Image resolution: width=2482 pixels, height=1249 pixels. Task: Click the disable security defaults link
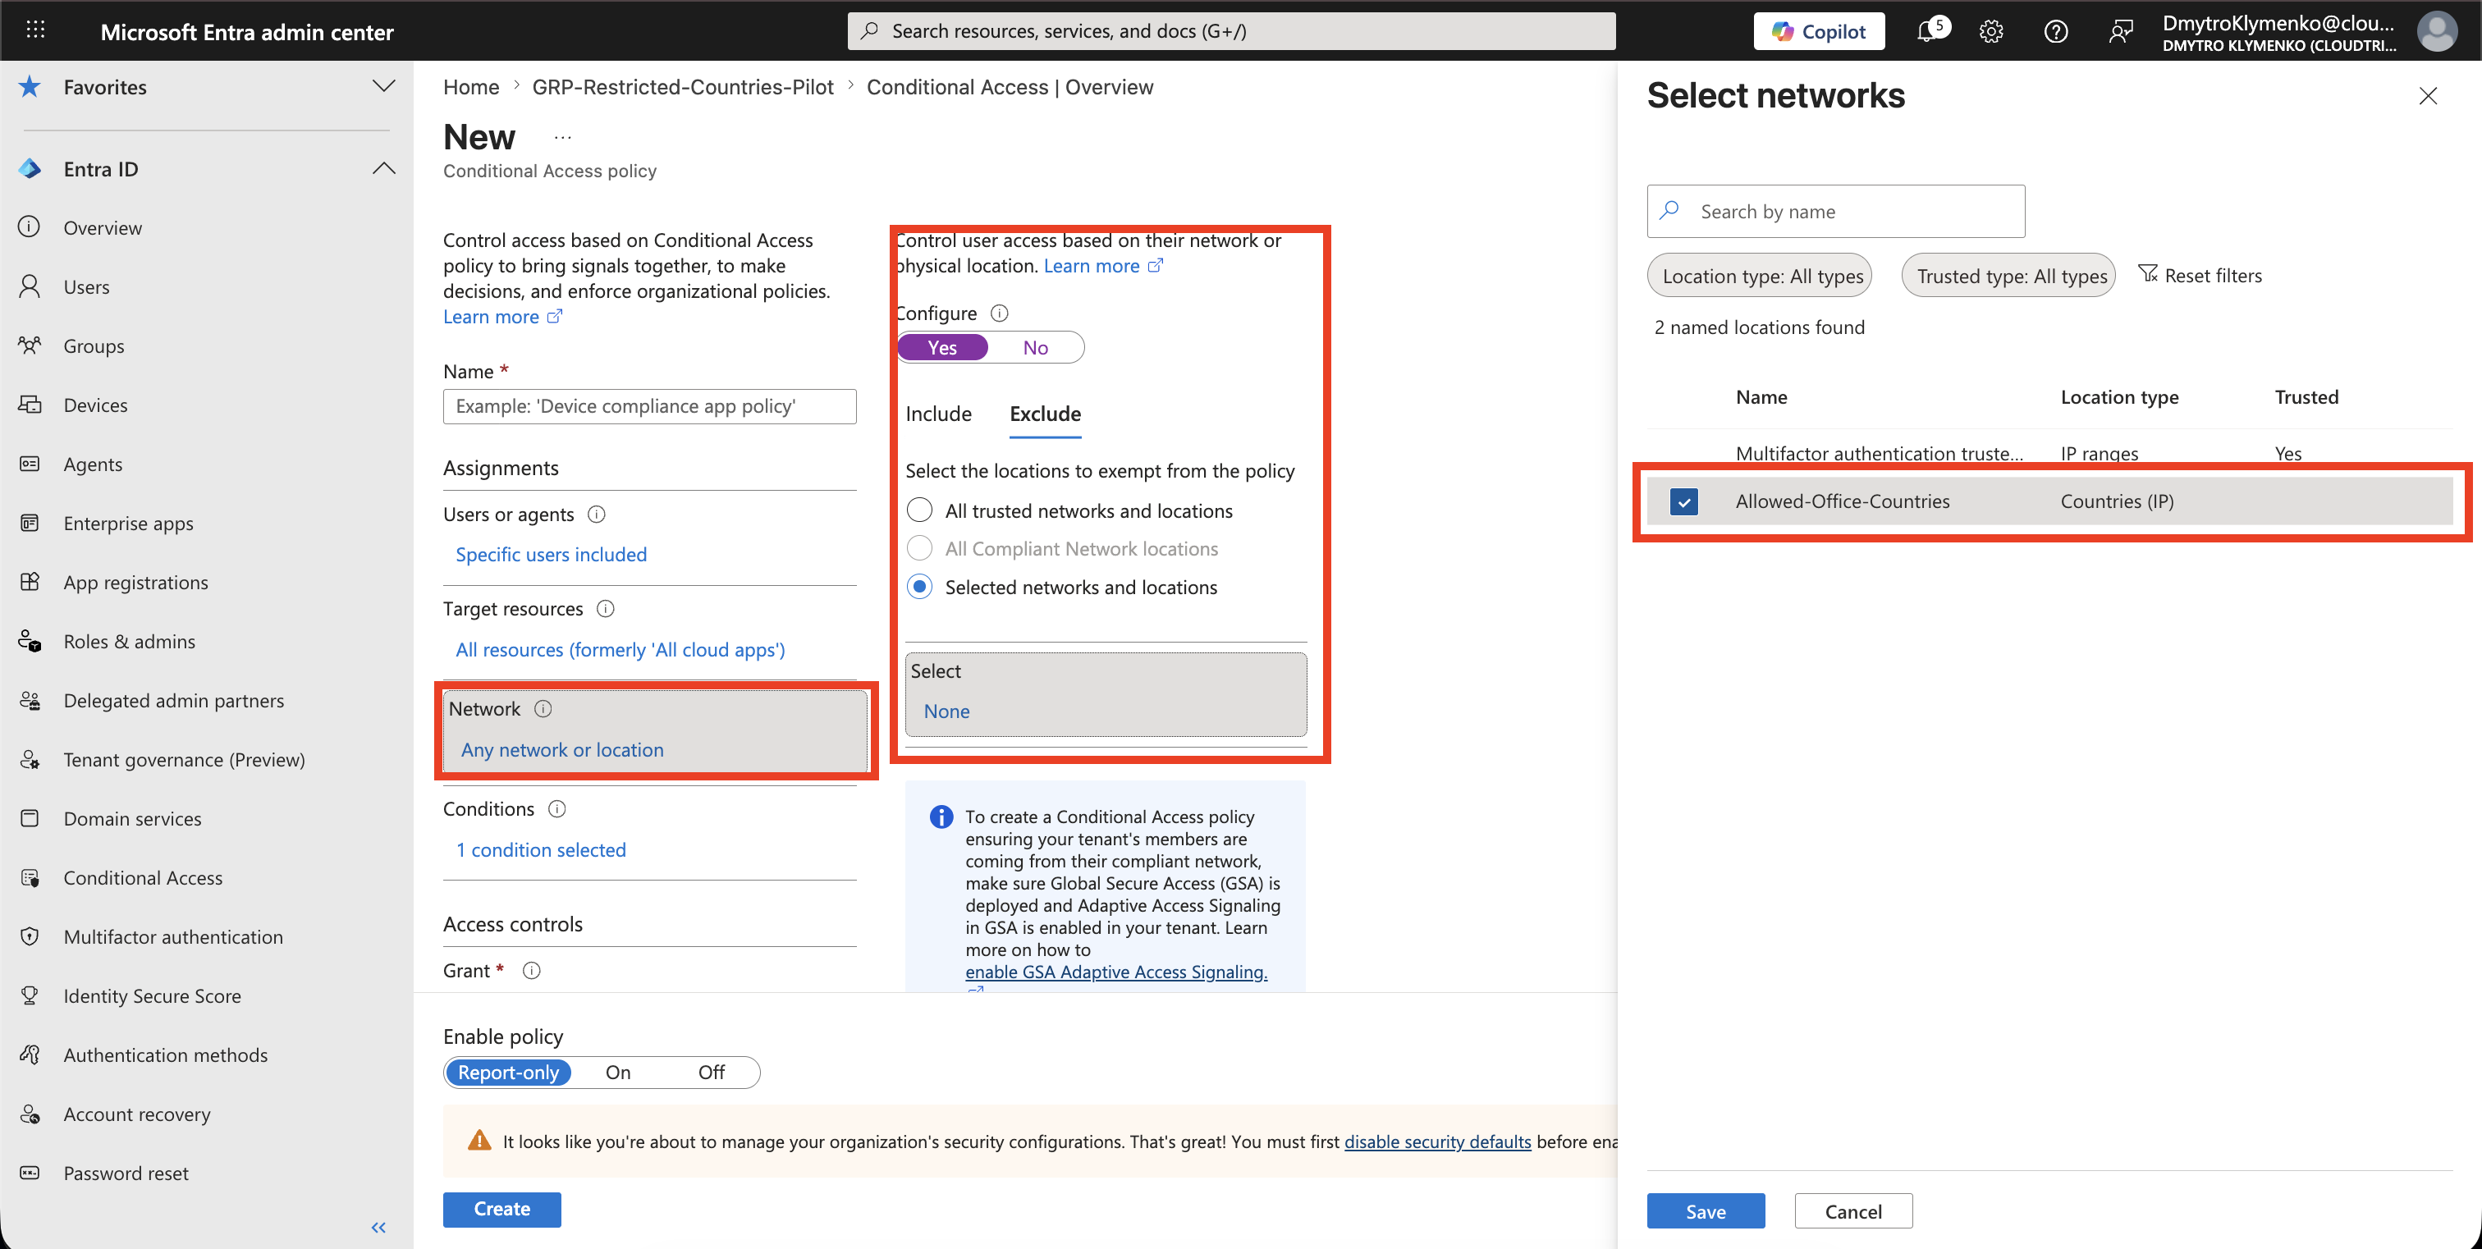(x=1437, y=1141)
